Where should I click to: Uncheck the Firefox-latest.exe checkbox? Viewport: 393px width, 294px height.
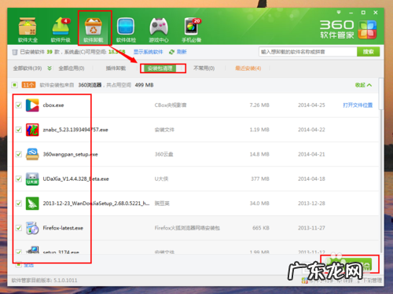click(19, 228)
